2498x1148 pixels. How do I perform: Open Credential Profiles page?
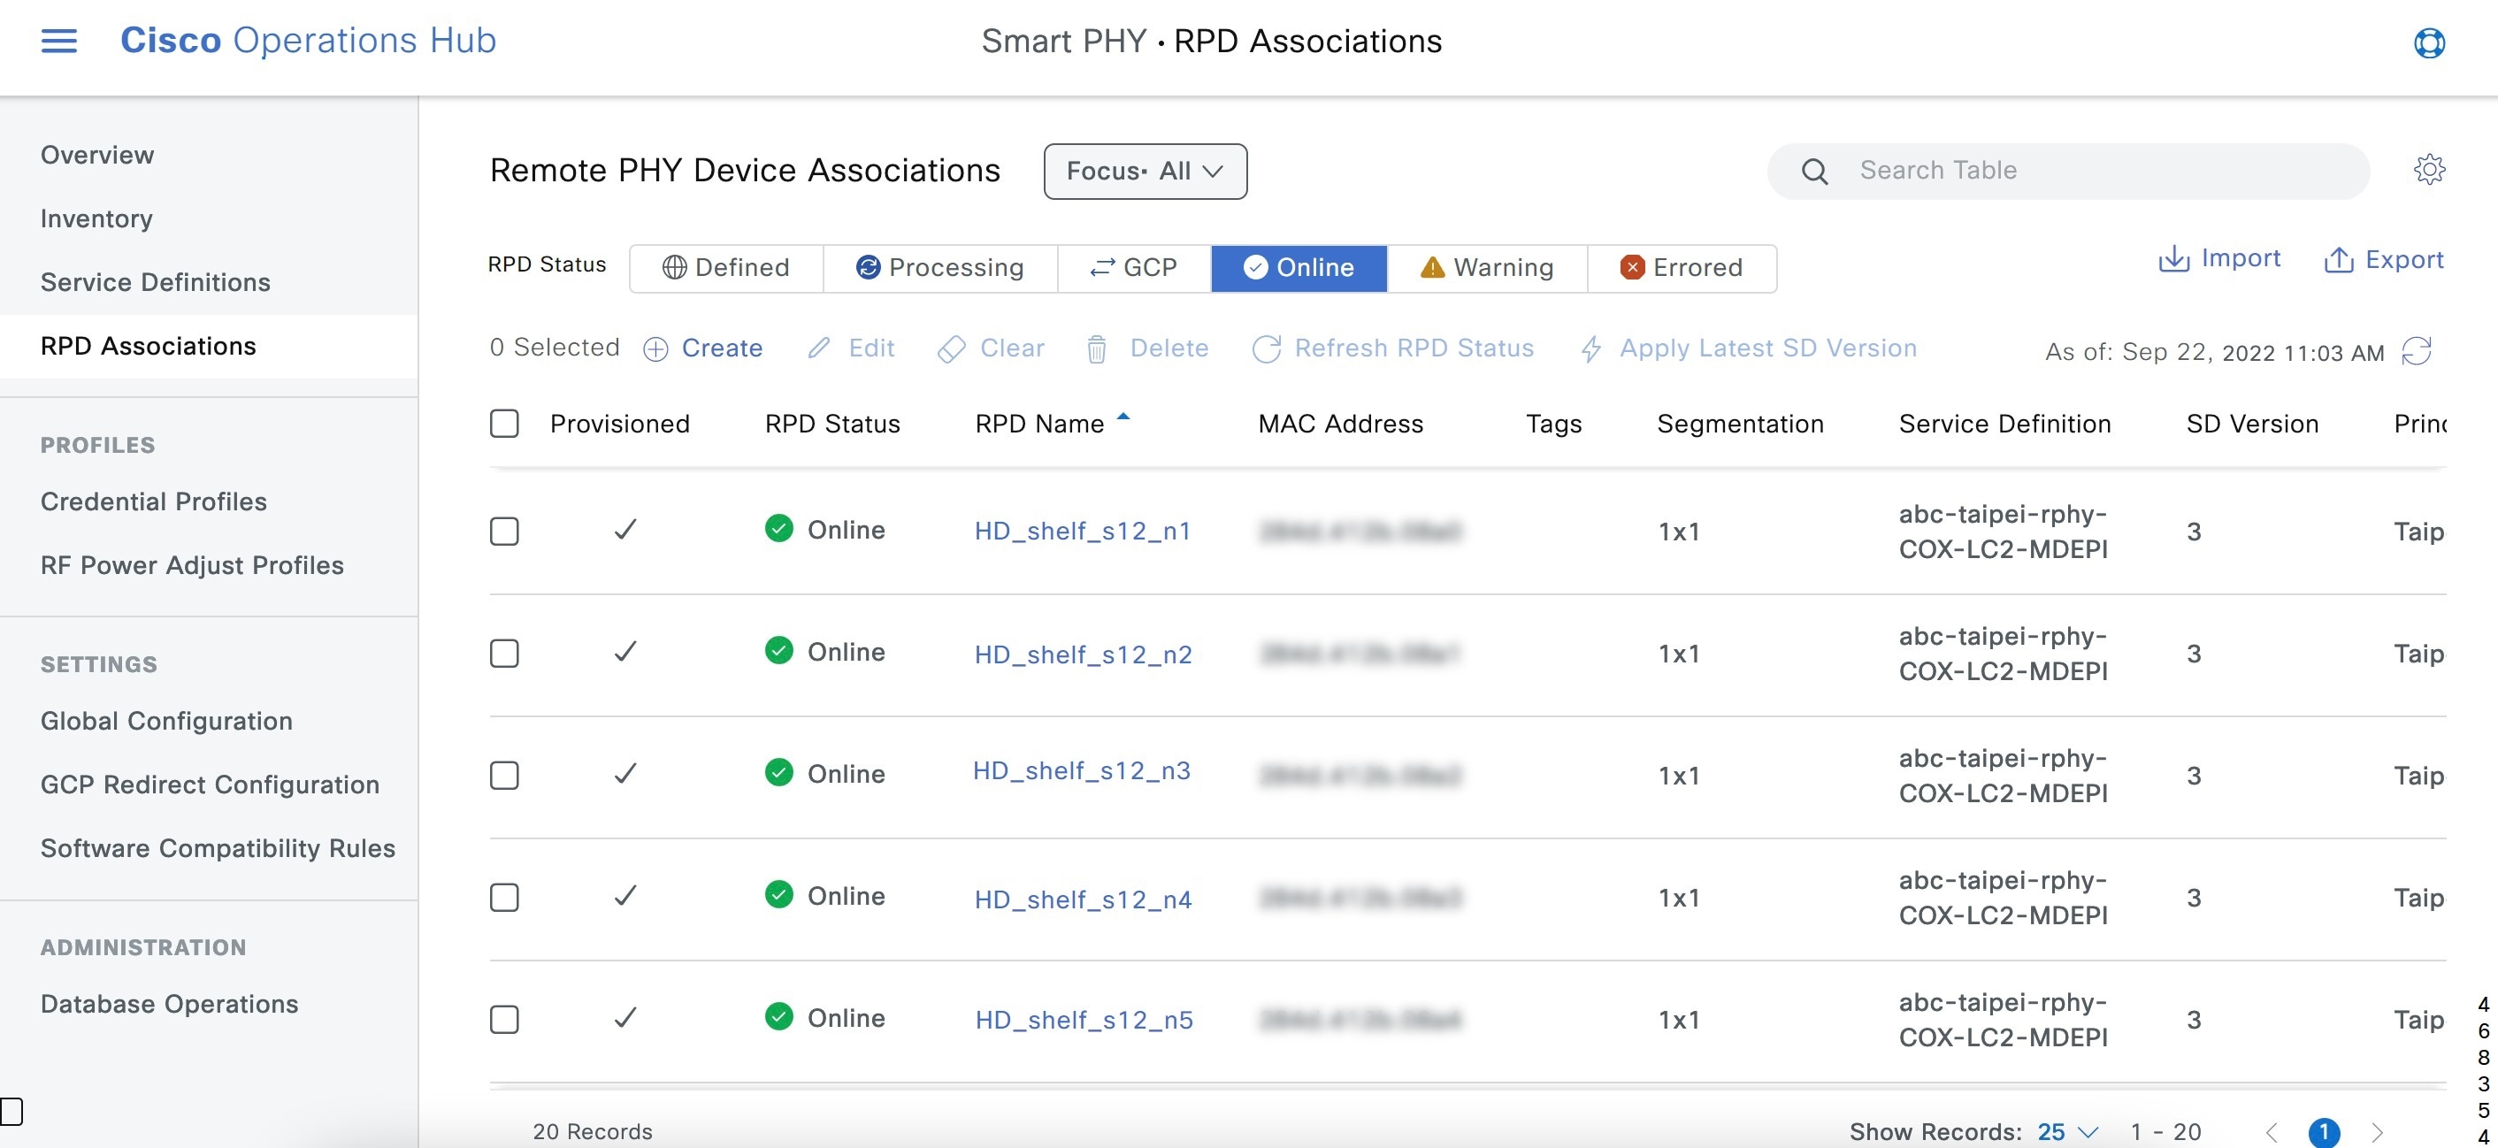click(x=153, y=501)
